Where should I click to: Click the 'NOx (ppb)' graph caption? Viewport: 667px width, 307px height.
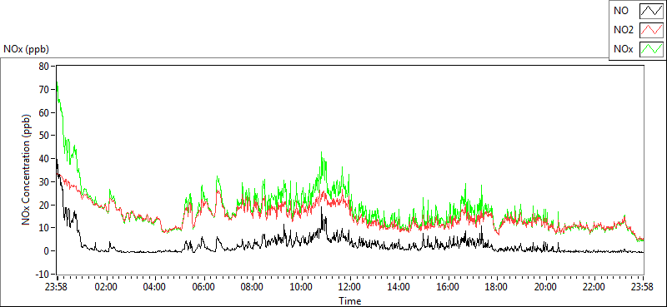[26, 49]
